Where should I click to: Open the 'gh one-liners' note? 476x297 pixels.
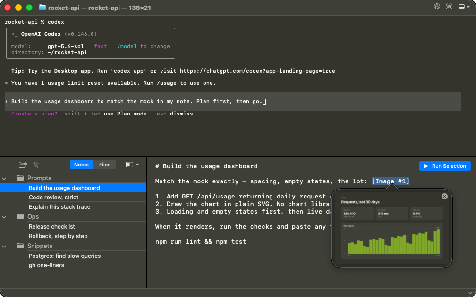coord(73,265)
